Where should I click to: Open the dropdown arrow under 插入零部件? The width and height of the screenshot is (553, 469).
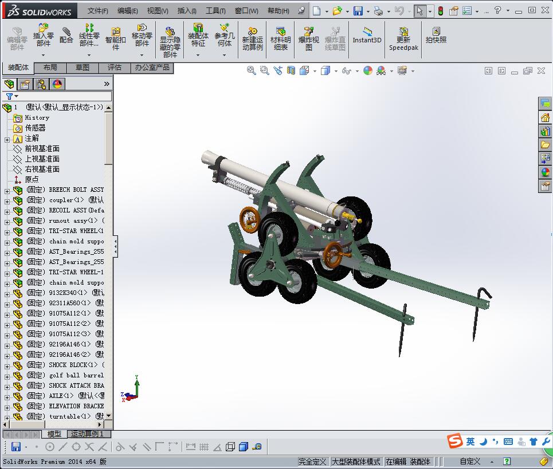[44, 55]
